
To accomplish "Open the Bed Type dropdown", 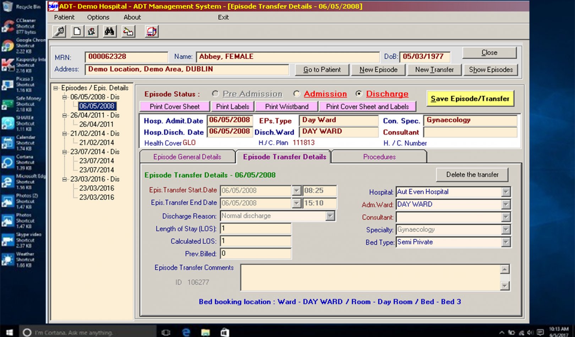I will click(506, 242).
